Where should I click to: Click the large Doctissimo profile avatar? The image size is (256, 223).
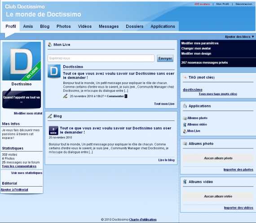coord(22,61)
